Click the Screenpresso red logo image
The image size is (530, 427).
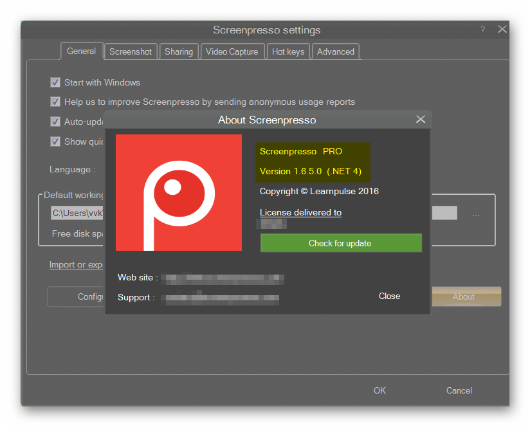click(x=179, y=192)
